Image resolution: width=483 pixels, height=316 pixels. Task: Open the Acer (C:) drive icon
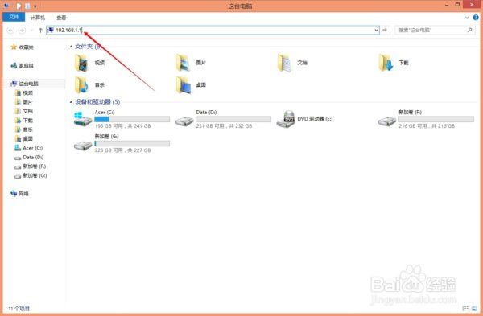[83, 119]
